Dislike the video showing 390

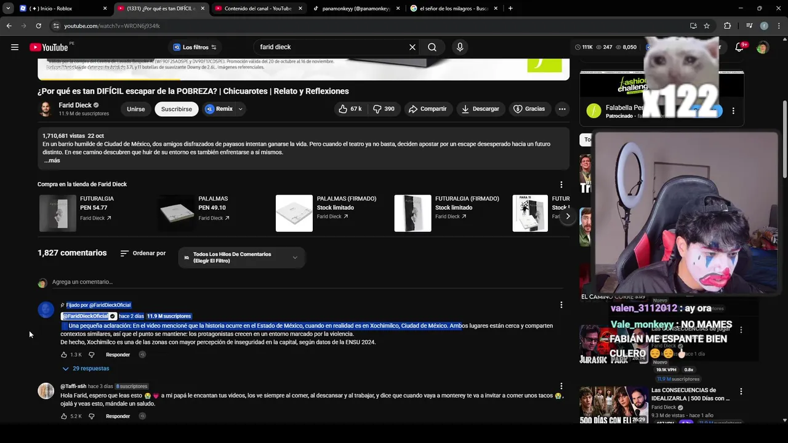click(384, 109)
